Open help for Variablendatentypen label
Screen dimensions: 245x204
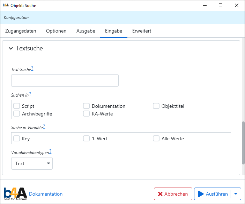[x=50, y=151]
